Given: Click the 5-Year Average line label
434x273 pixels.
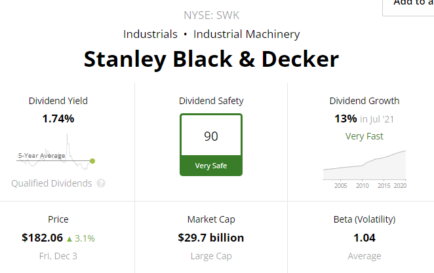Looking at the screenshot, I should pos(42,156).
